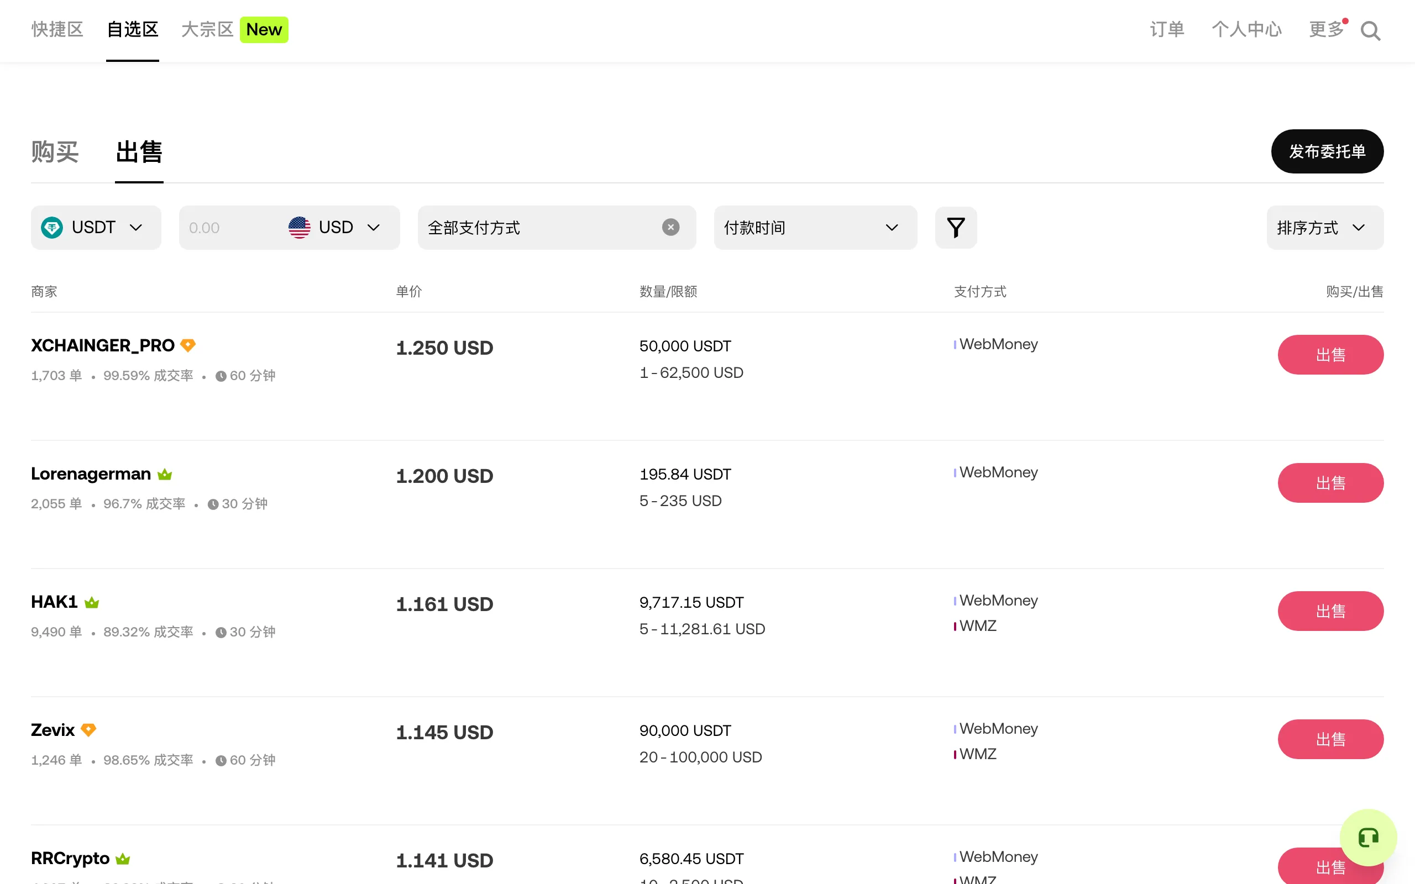The image size is (1415, 884).
Task: Open the 付款时间 dropdown
Action: [815, 228]
